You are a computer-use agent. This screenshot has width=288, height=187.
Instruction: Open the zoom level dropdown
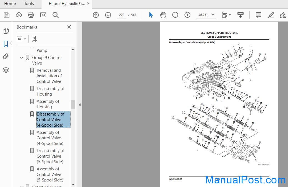tap(213, 15)
